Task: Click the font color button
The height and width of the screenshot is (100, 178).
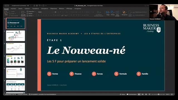Action: pyautogui.click(x=66, y=15)
